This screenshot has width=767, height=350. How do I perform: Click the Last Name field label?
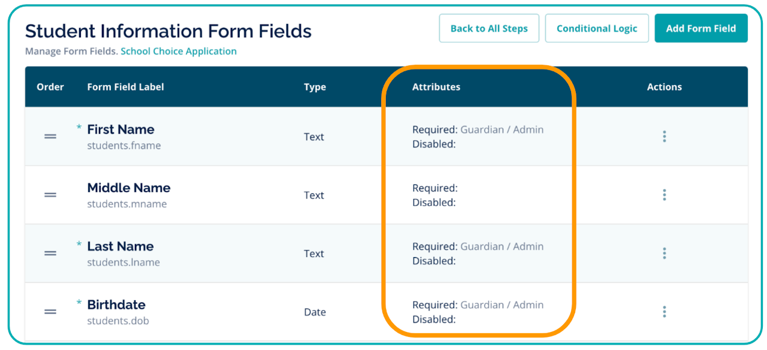pyautogui.click(x=120, y=246)
